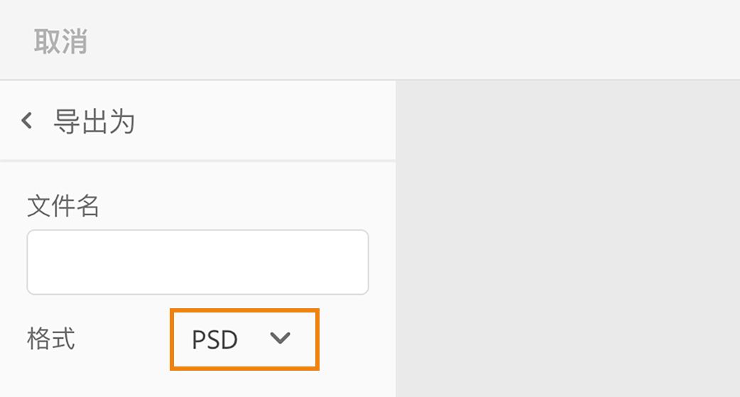Click the gray preview area on right

click(x=568, y=238)
